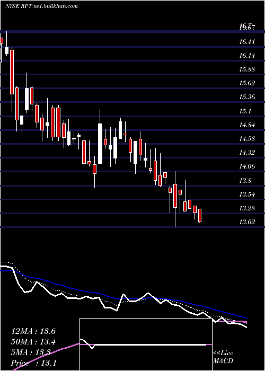The height and width of the screenshot is (371, 265).
Task: Click the 13.54 price axis label
Action: [248, 195]
